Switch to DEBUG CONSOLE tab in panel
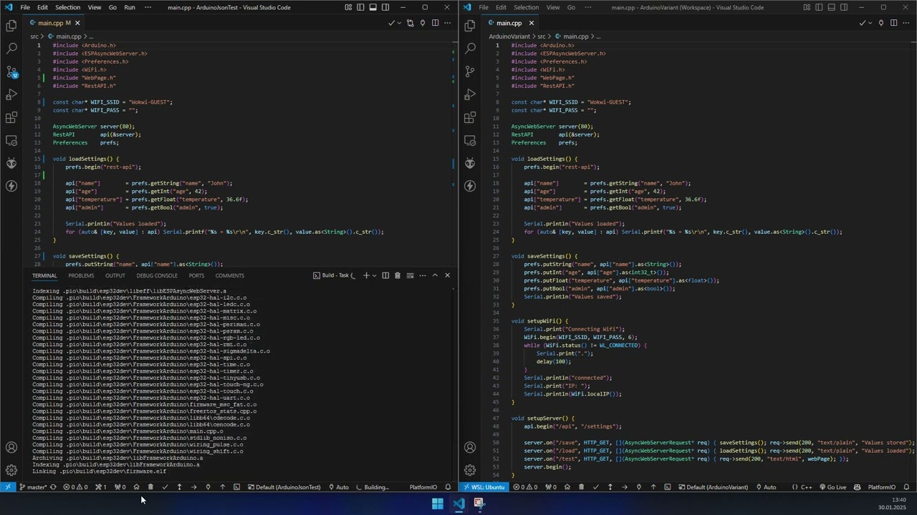This screenshot has height=515, width=917. [x=157, y=275]
